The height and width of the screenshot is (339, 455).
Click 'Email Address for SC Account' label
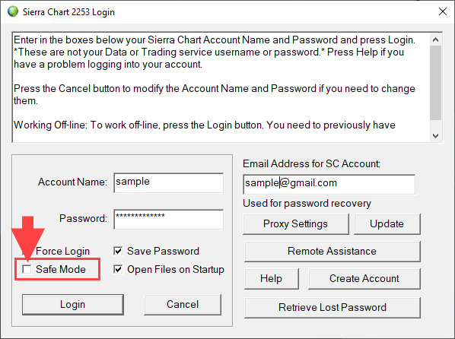pyautogui.click(x=311, y=164)
